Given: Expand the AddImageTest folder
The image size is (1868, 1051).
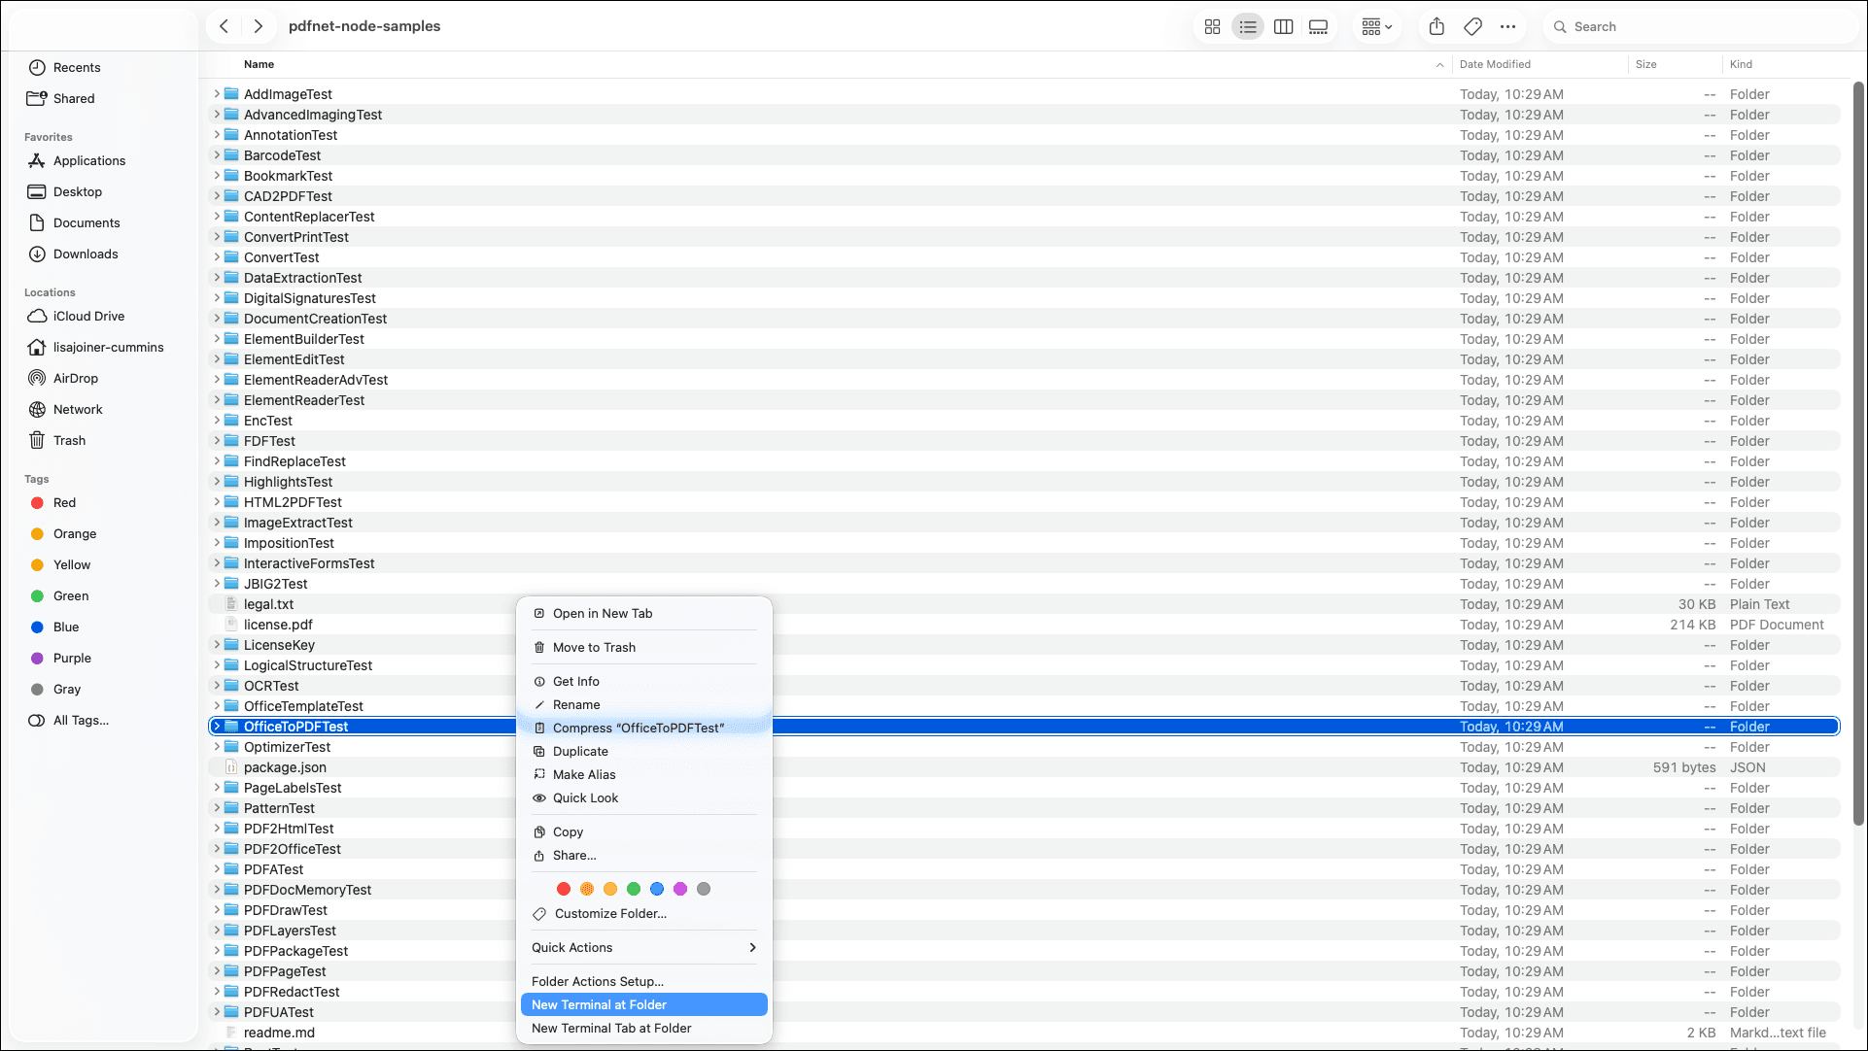Looking at the screenshot, I should point(217,94).
